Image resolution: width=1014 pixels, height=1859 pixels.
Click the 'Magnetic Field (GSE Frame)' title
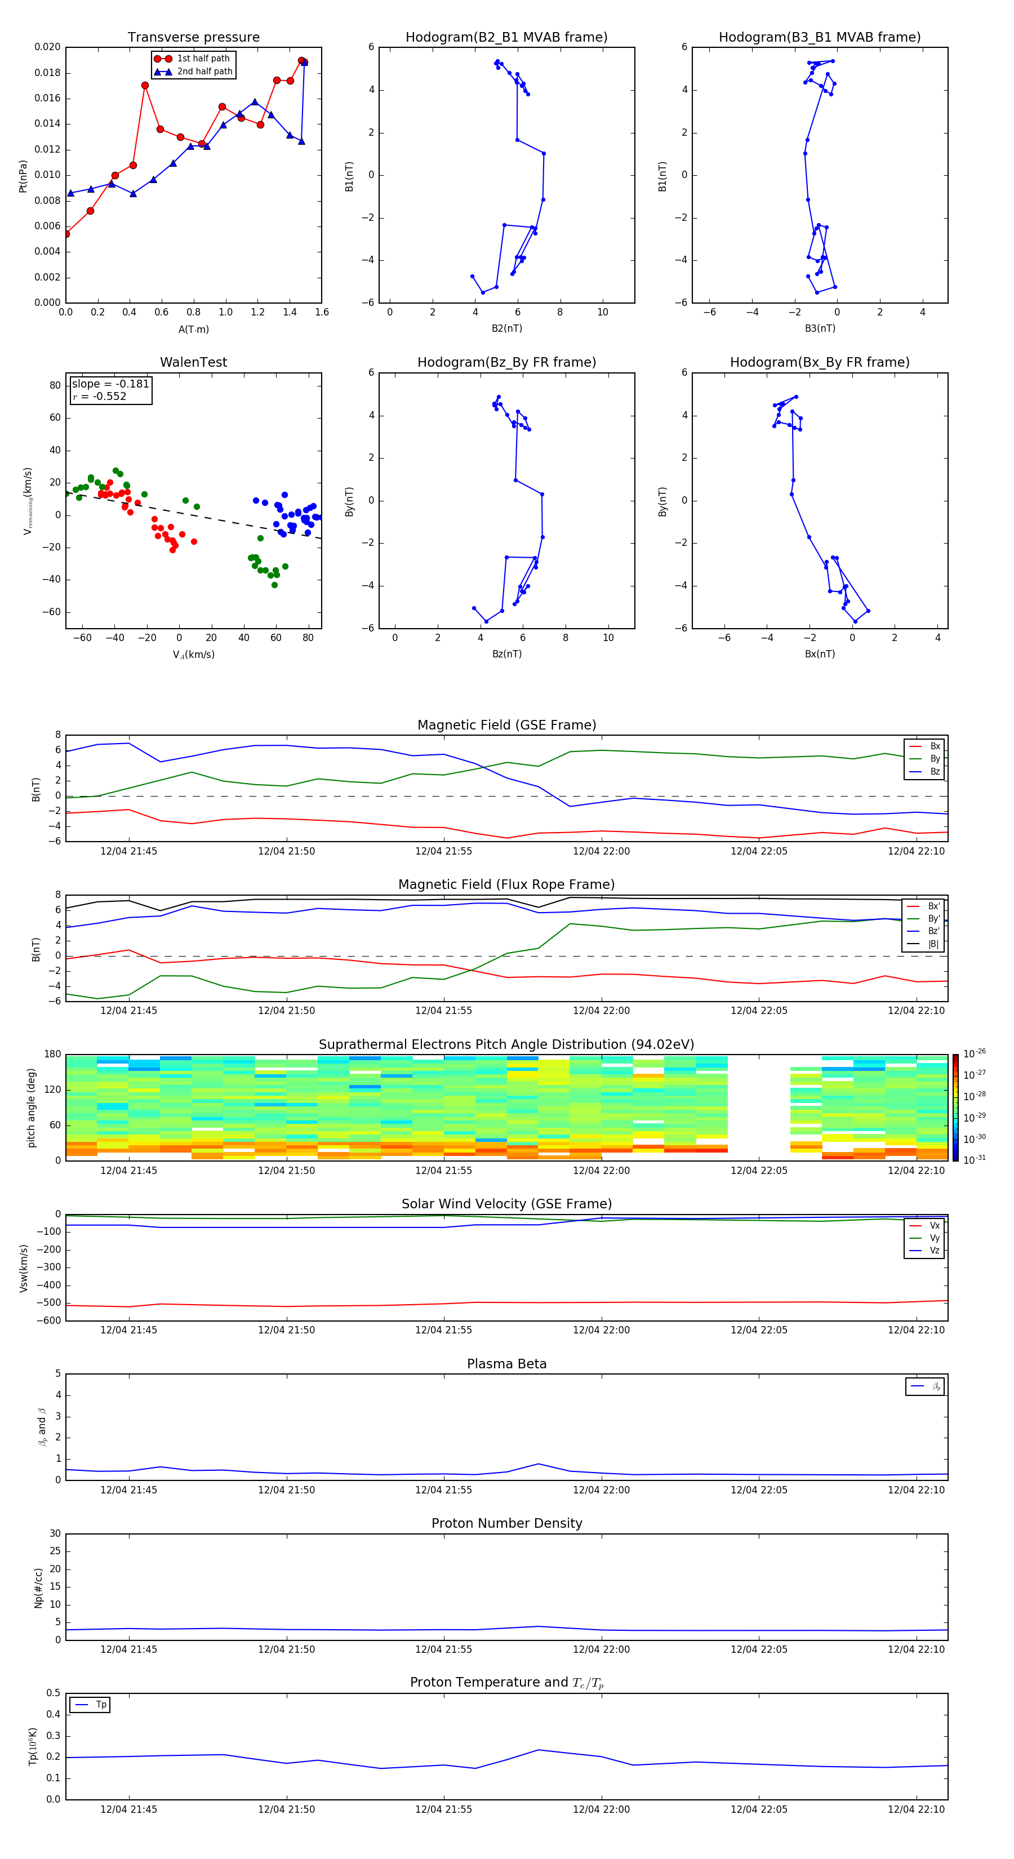(506, 725)
